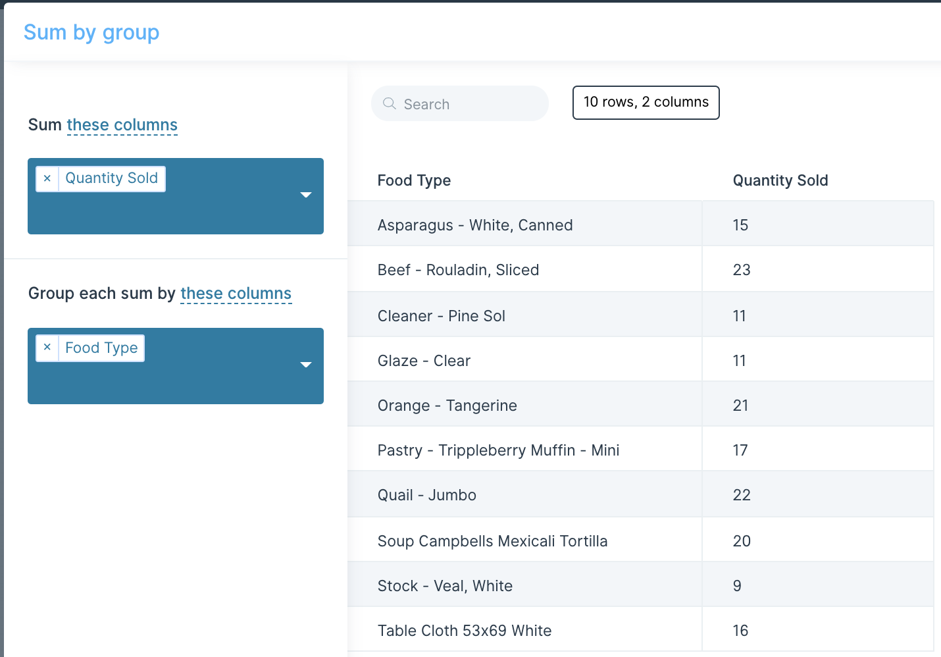The image size is (941, 657).
Task: Click the Cleaner - Pine Sol cell
Action: 524,315
